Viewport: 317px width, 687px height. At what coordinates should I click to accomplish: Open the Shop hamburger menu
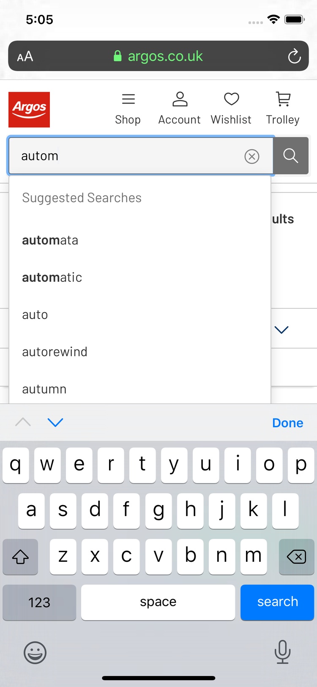pos(128,109)
